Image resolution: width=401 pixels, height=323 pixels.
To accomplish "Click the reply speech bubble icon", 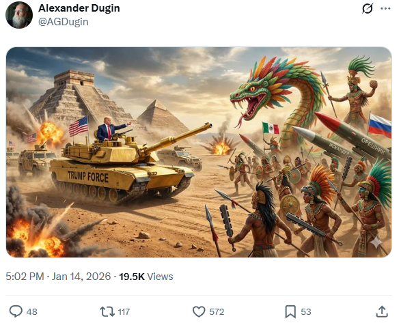I will (16, 311).
